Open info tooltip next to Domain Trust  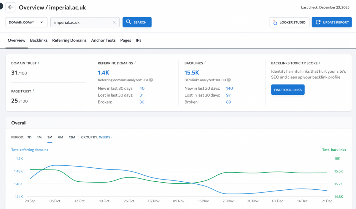point(39,63)
